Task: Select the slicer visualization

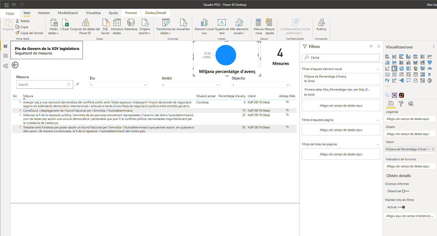Action: (x=409, y=74)
